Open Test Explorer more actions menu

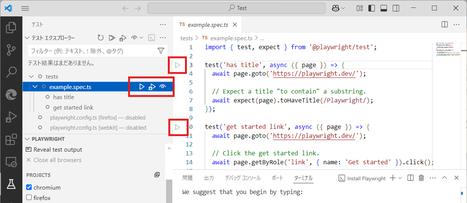[163, 38]
